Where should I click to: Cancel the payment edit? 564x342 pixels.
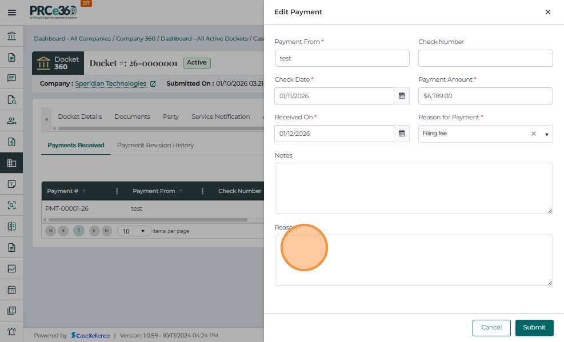tap(491, 327)
